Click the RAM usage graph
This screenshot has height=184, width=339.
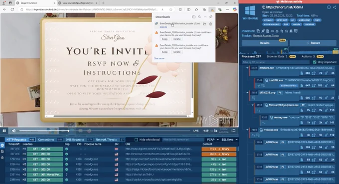(314, 51)
